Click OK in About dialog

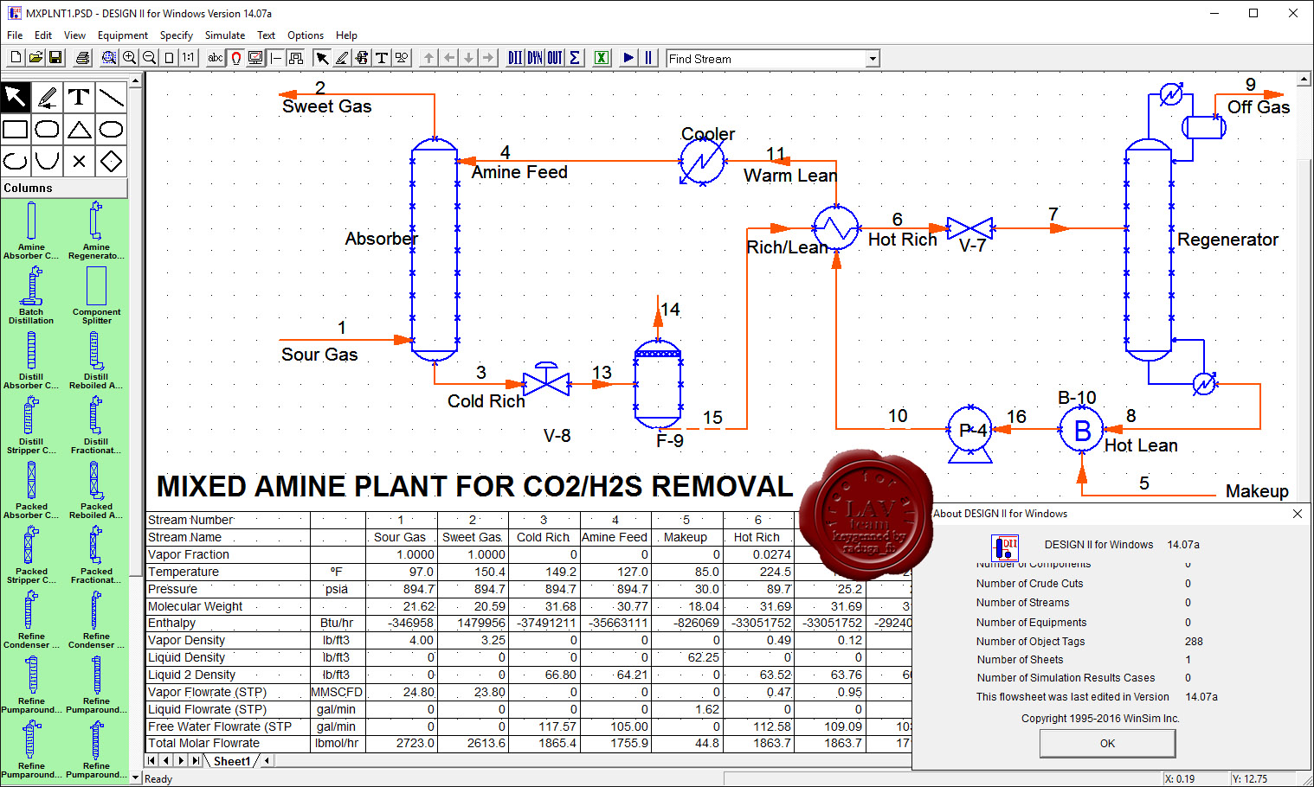(1107, 743)
